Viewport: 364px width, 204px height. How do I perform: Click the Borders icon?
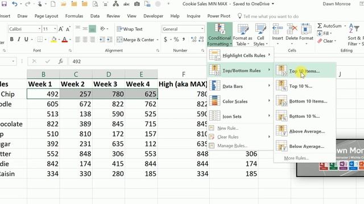pos(40,39)
